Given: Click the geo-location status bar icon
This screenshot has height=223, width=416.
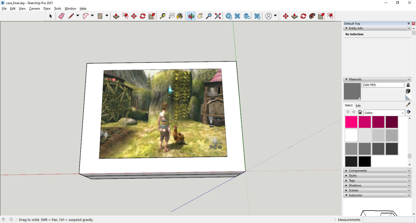Looking at the screenshot, I should (x=3, y=219).
